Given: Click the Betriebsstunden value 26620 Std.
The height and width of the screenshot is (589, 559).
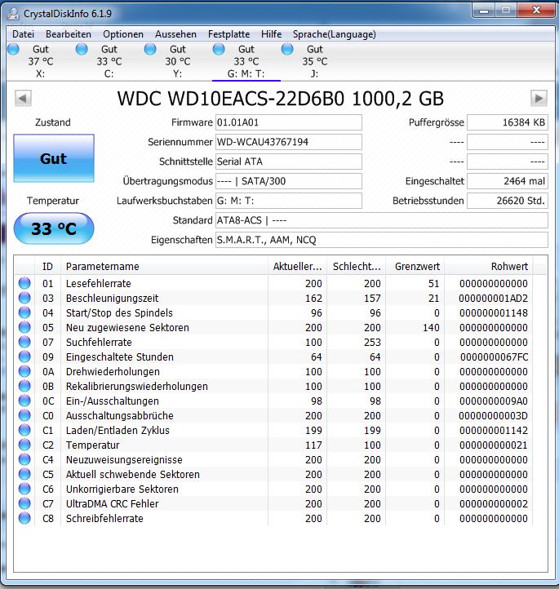Looking at the screenshot, I should 507,201.
